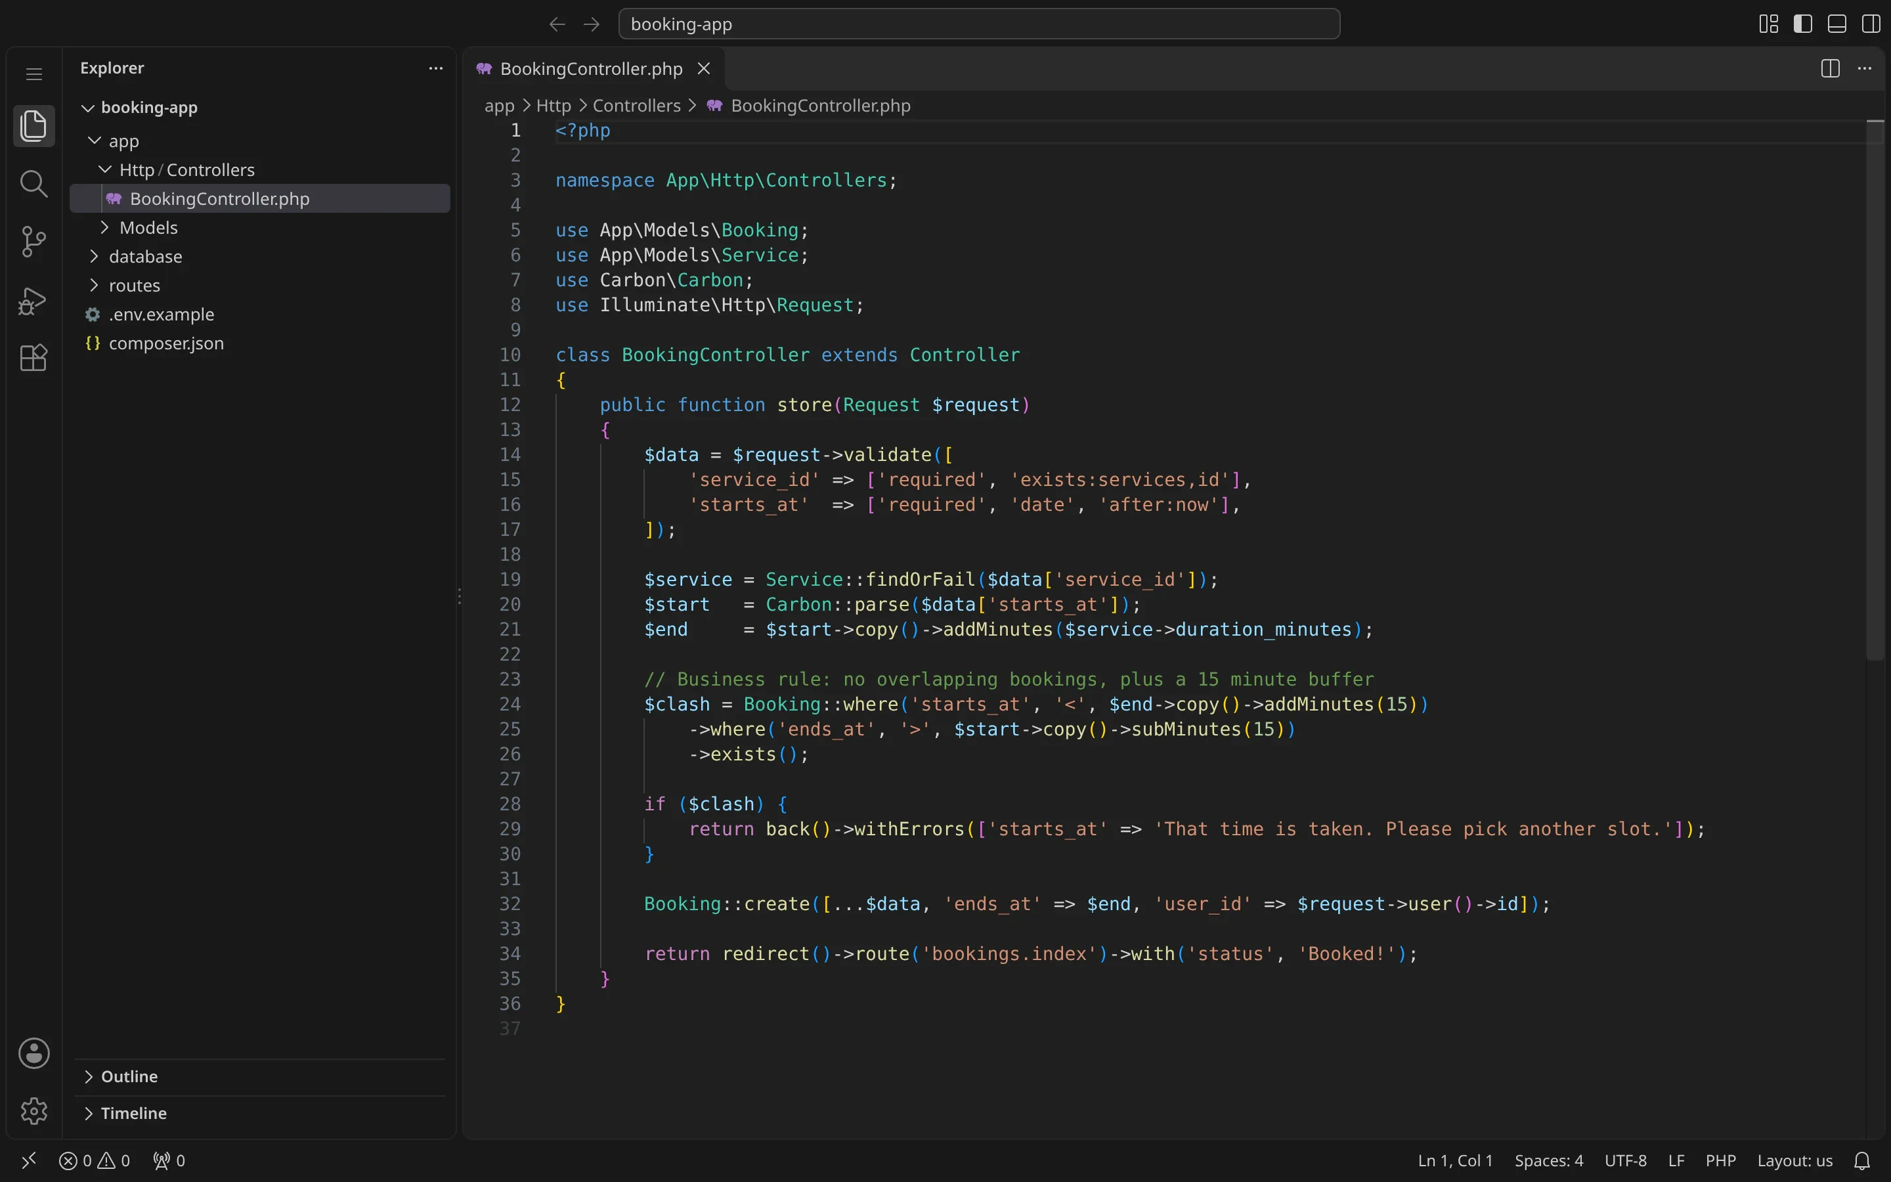Open the composer.json file
The height and width of the screenshot is (1182, 1891).
click(x=259, y=343)
